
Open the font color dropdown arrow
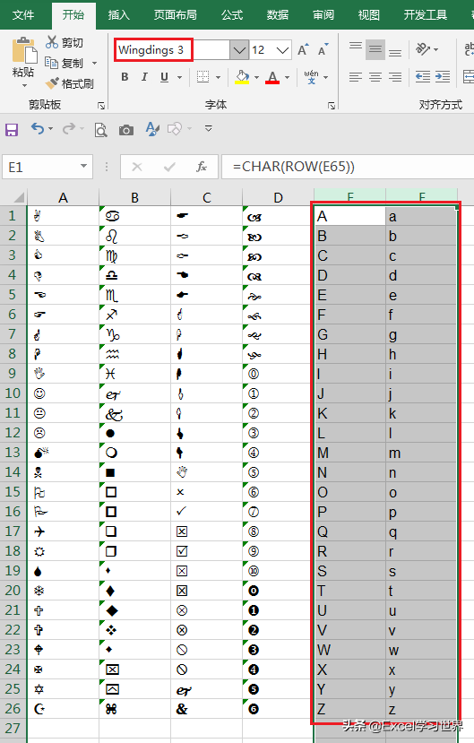click(287, 77)
